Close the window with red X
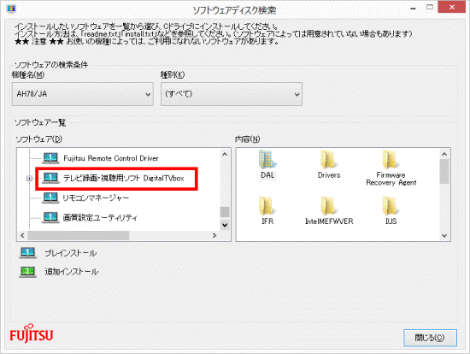Viewport: 470px width, 354px height. [x=452, y=7]
